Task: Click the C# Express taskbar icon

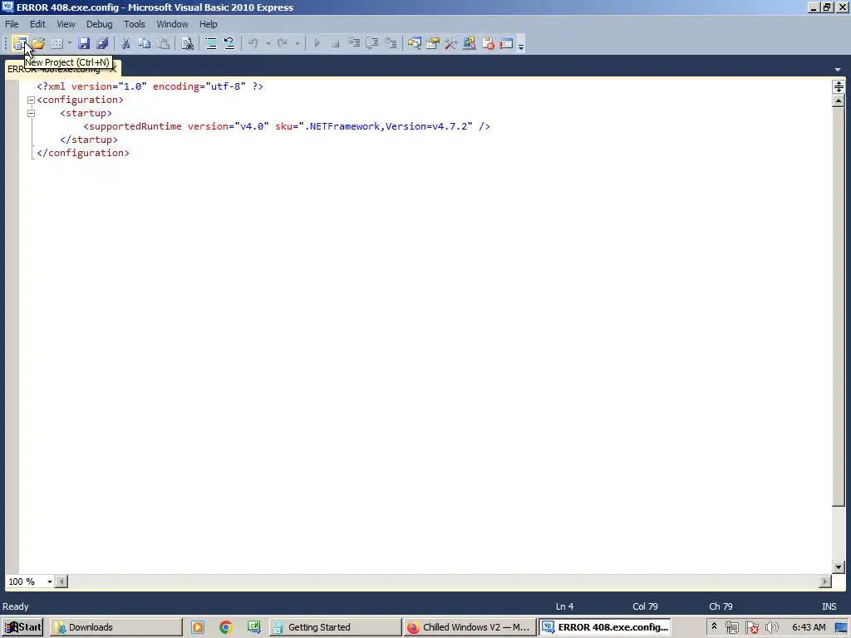Action: (x=254, y=627)
